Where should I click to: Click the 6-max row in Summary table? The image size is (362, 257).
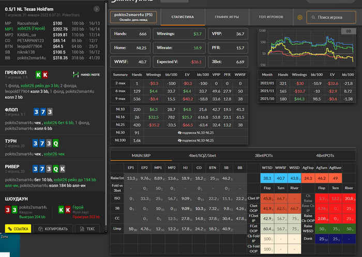click(x=179, y=91)
